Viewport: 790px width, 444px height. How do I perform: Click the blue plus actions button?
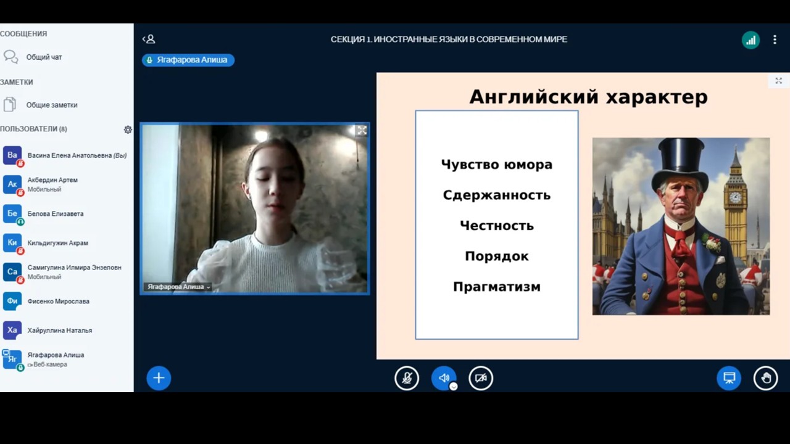click(x=159, y=378)
